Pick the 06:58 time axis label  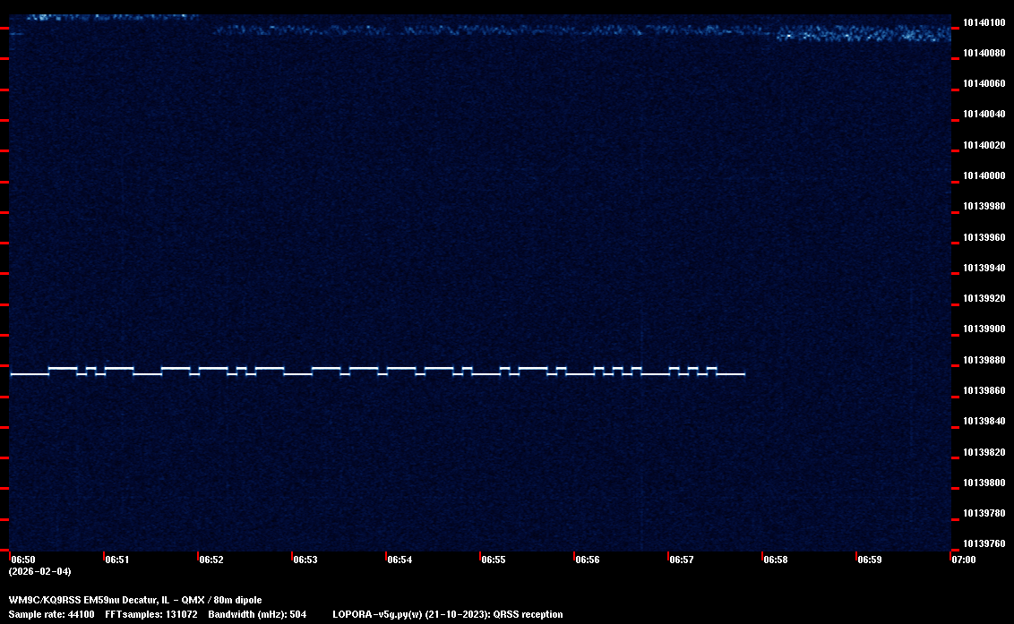click(775, 560)
